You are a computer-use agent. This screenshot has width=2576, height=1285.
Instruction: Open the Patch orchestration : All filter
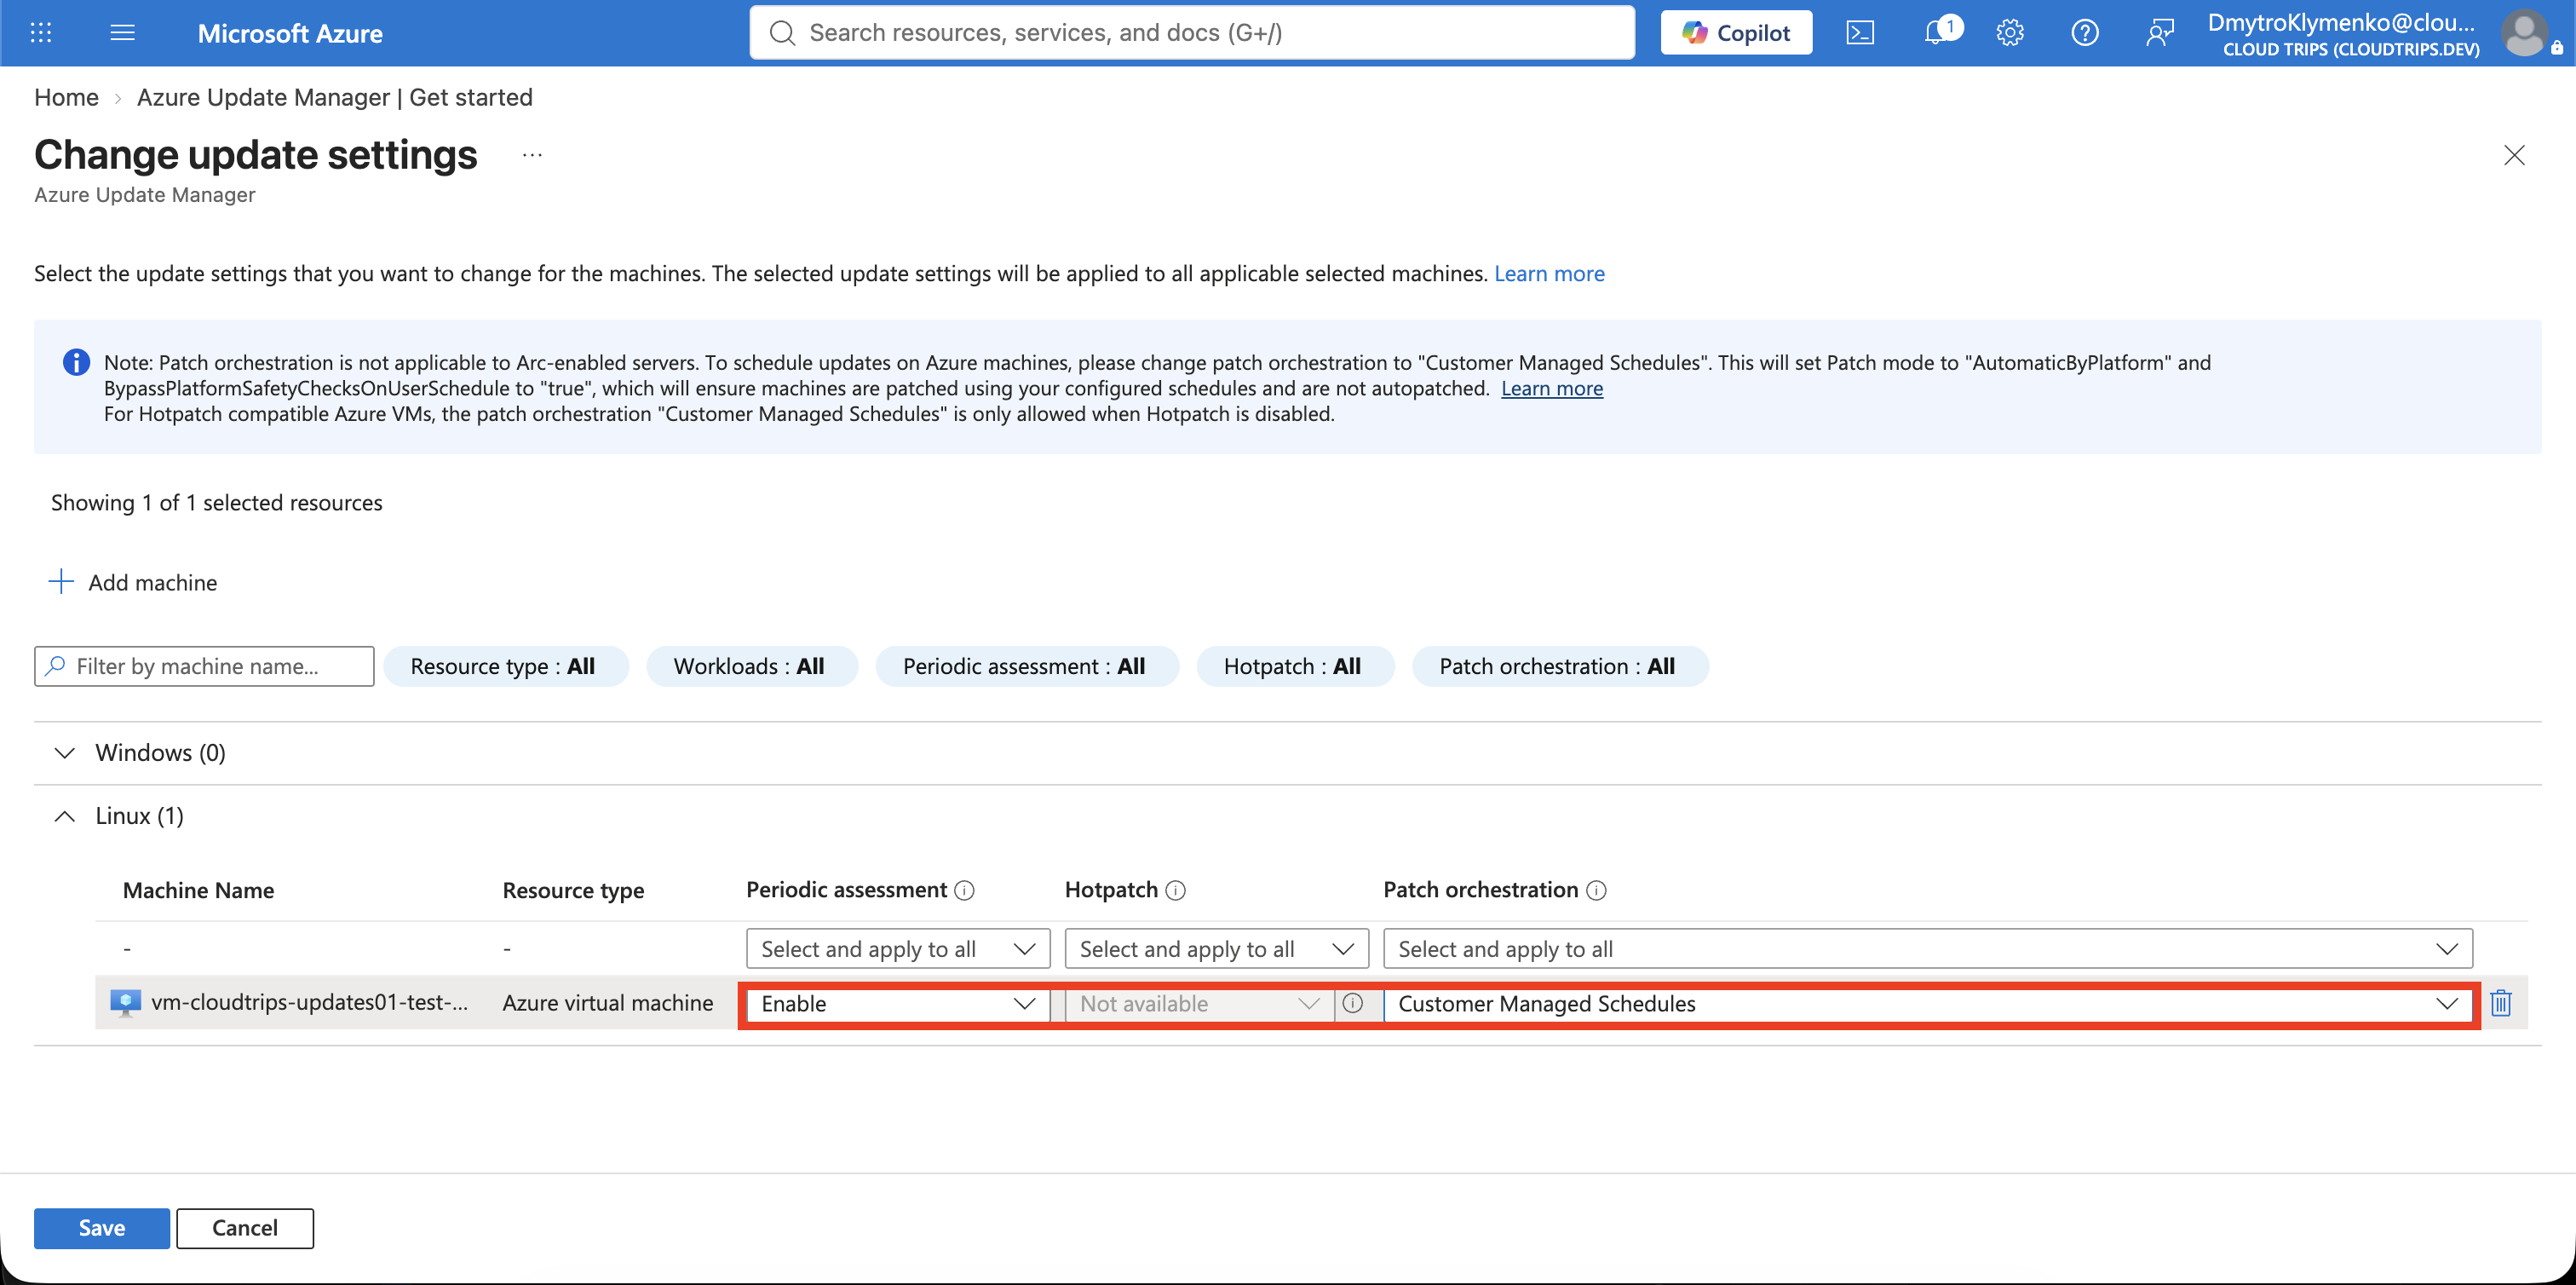[1559, 666]
